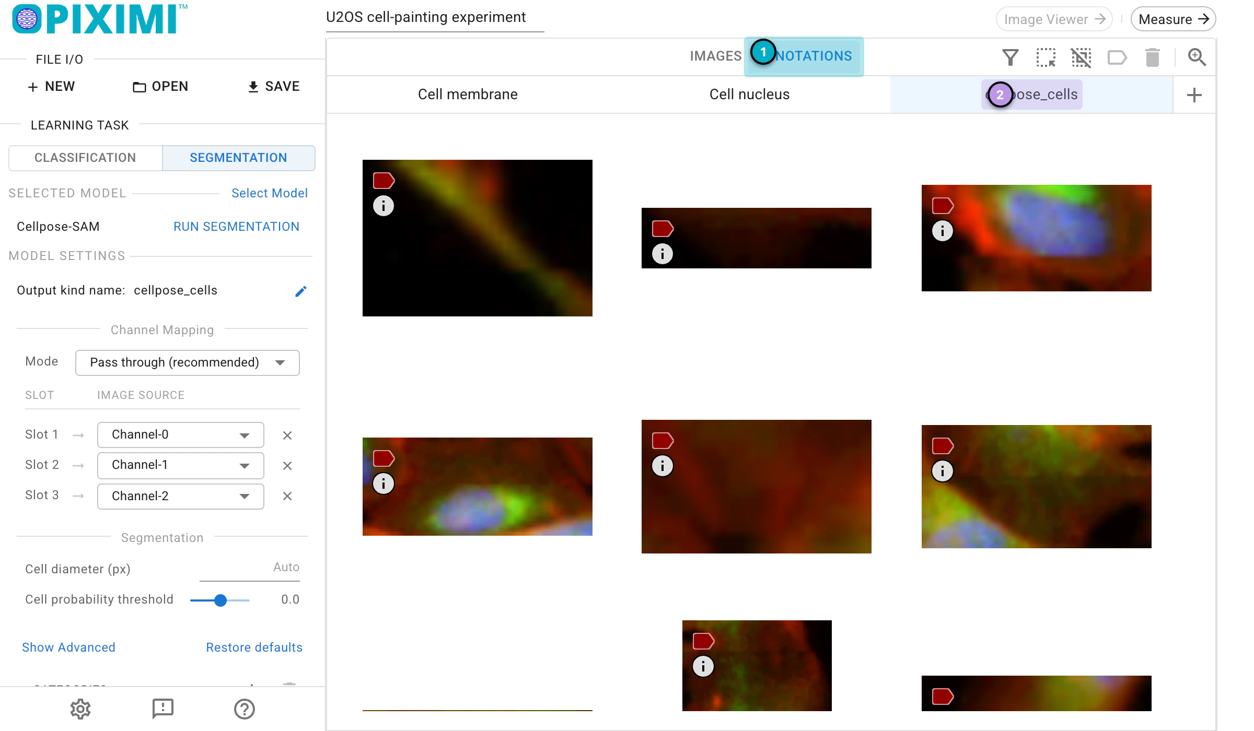Click Run Segmentation

(x=236, y=227)
